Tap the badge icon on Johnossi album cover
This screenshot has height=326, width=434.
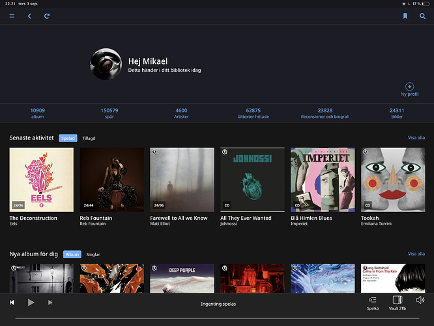(x=225, y=152)
